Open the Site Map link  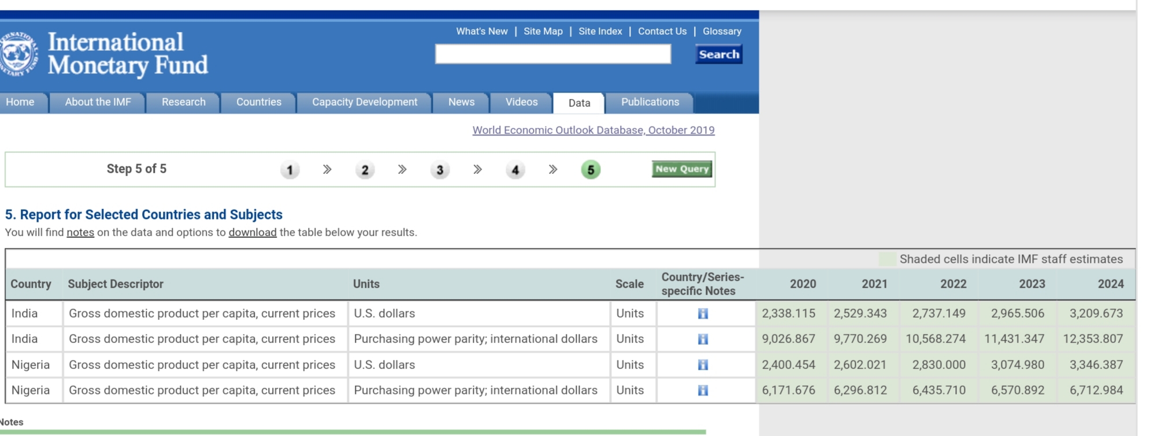[543, 31]
